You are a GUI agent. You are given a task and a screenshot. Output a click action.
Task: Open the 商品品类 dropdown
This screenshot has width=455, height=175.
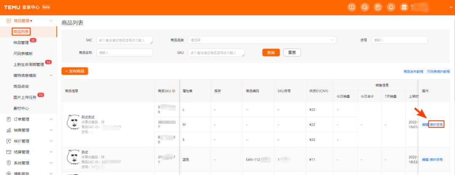click(x=262, y=40)
